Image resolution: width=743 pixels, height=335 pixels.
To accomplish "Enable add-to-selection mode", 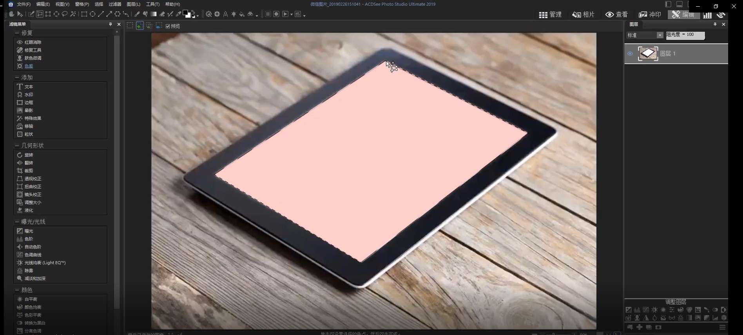I will coord(140,25).
